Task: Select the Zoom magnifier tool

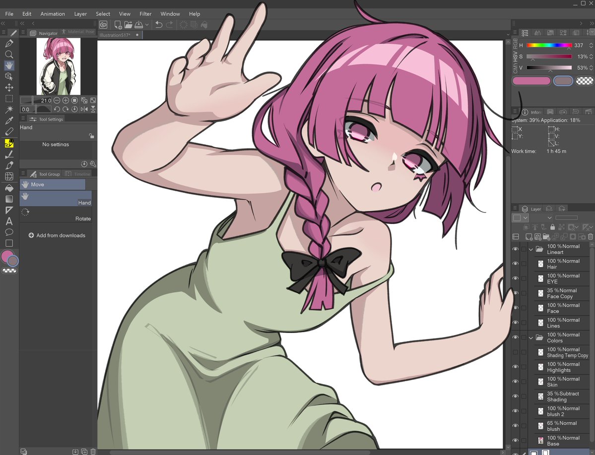Action: tap(9, 55)
